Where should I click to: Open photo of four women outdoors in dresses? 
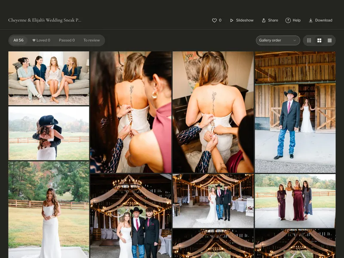pyautogui.click(x=295, y=201)
